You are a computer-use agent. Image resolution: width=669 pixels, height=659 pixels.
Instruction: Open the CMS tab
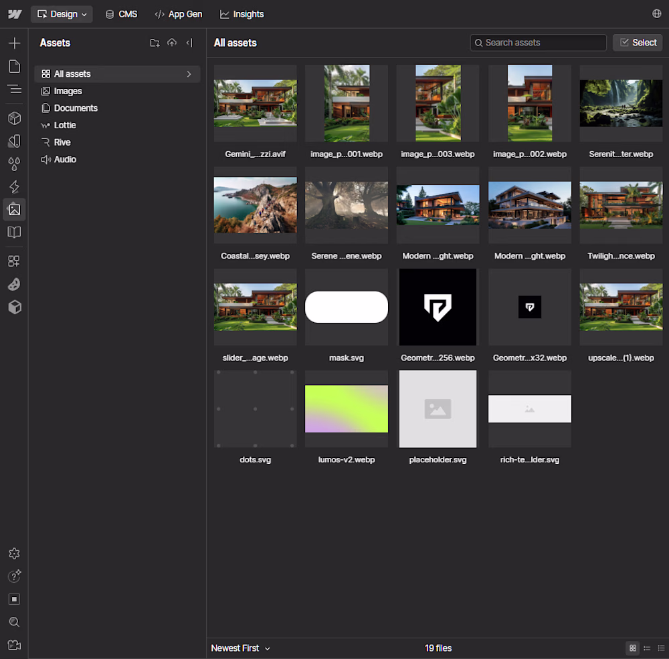click(122, 14)
